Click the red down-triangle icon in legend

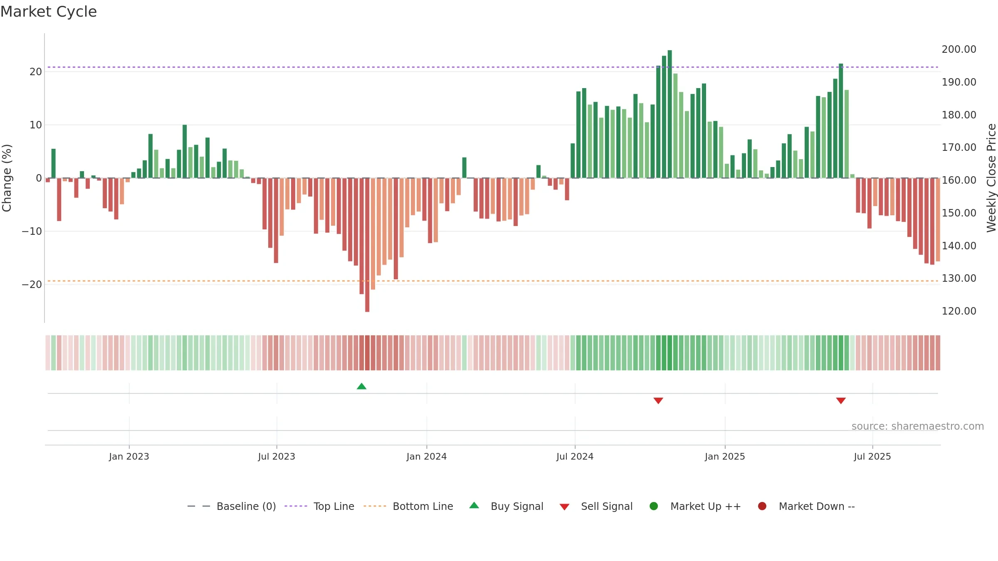(x=564, y=507)
